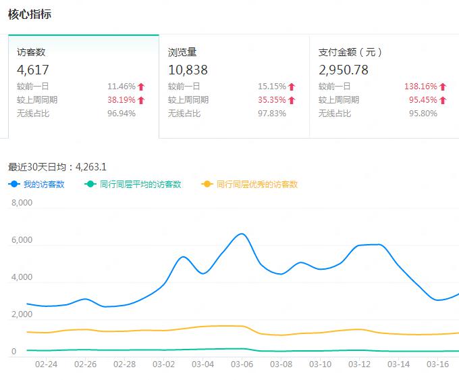The image size is (459, 380).
Task: Click the blue 我的访客数 legend marker
Action: click(14, 184)
